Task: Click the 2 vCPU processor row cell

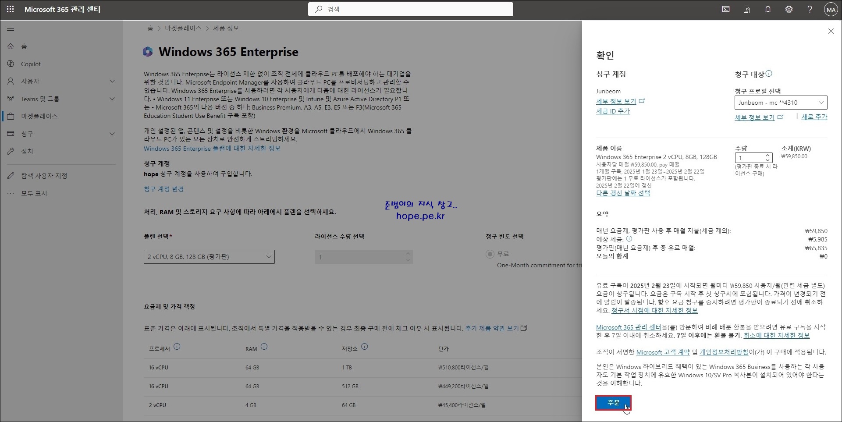Action: click(x=157, y=405)
